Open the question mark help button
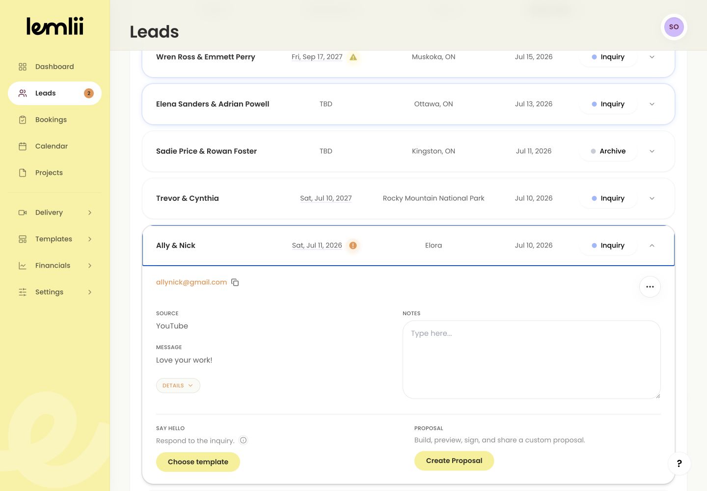707x491 pixels. point(680,464)
